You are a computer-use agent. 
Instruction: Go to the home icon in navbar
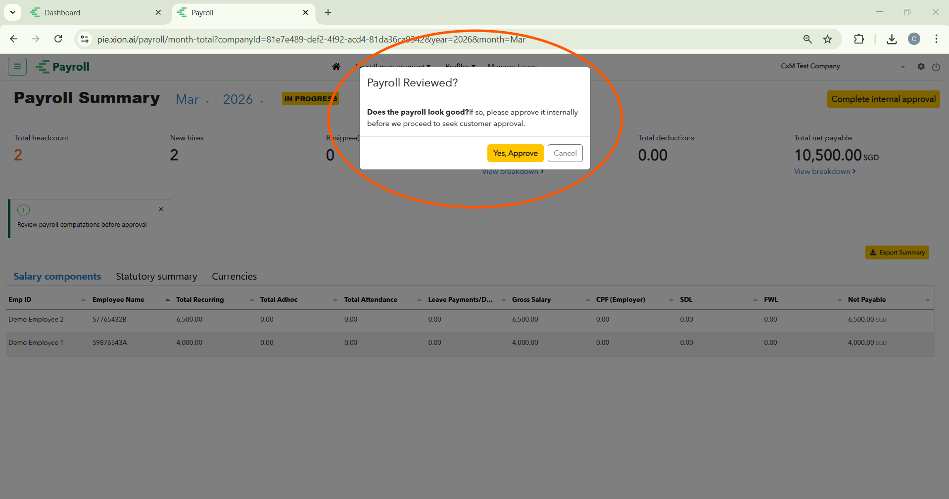(336, 67)
